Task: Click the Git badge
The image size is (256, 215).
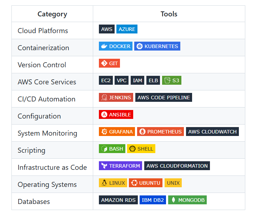Action: point(109,63)
